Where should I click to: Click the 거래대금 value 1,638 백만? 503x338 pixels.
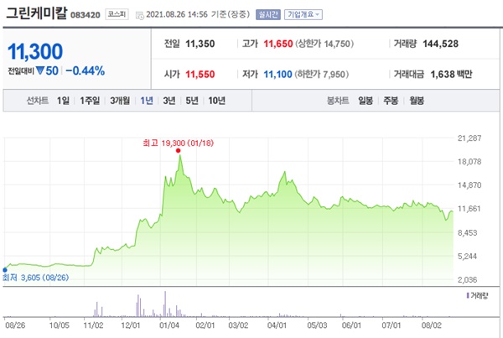(x=451, y=75)
